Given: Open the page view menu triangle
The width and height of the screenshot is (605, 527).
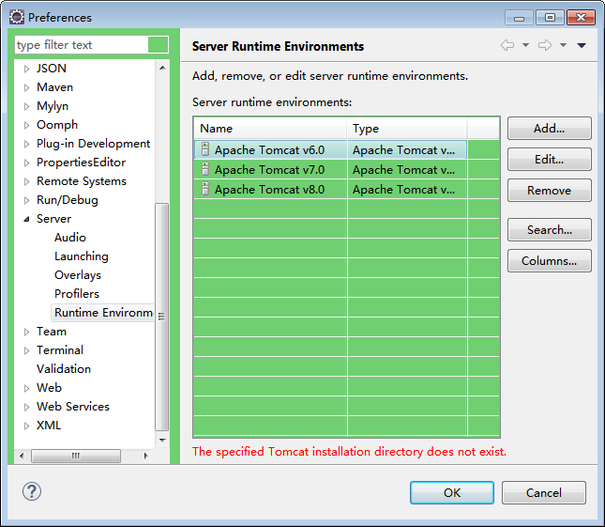Looking at the screenshot, I should point(582,46).
